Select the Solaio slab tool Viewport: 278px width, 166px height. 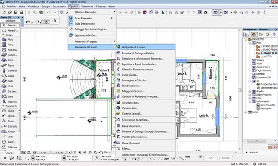click(10, 76)
